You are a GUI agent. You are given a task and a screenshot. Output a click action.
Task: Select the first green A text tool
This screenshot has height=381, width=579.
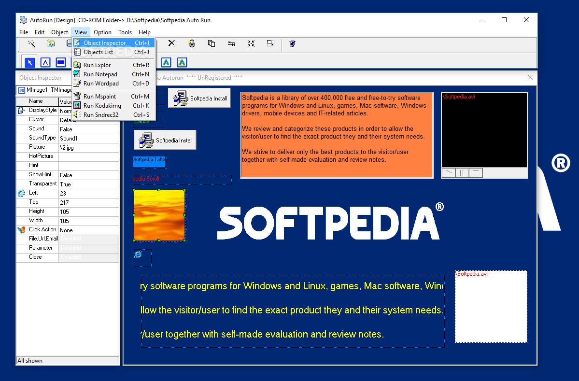click(x=166, y=62)
